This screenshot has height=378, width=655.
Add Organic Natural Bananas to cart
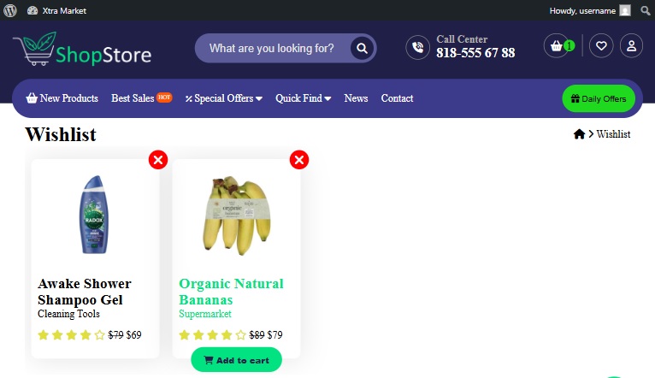pyautogui.click(x=237, y=360)
